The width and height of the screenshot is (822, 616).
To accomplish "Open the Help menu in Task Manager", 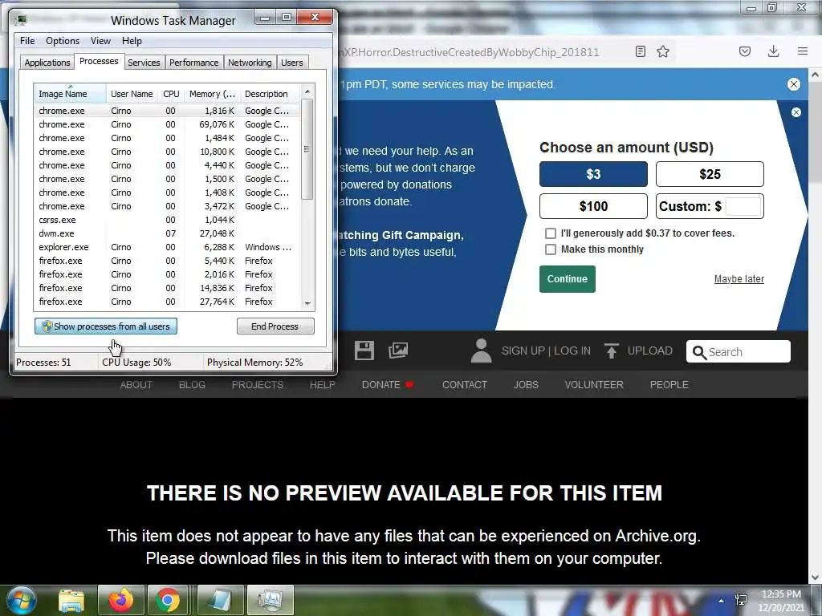I will (132, 41).
